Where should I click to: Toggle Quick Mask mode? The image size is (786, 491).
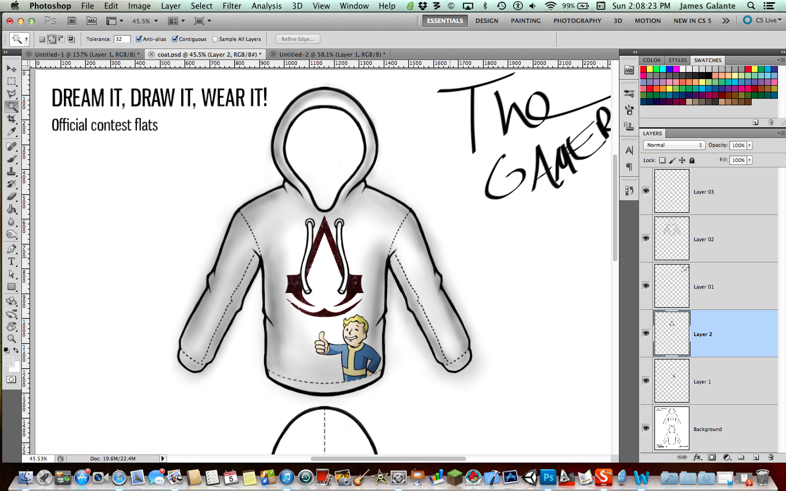pyautogui.click(x=11, y=380)
